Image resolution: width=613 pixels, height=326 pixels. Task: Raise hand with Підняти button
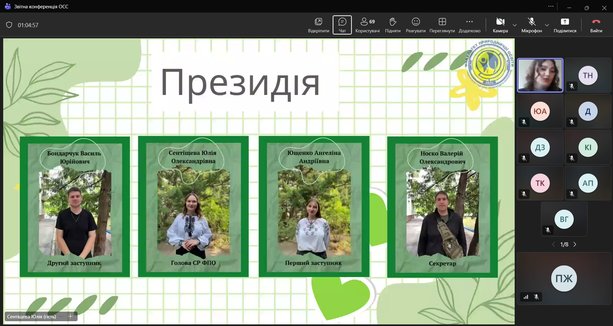392,25
